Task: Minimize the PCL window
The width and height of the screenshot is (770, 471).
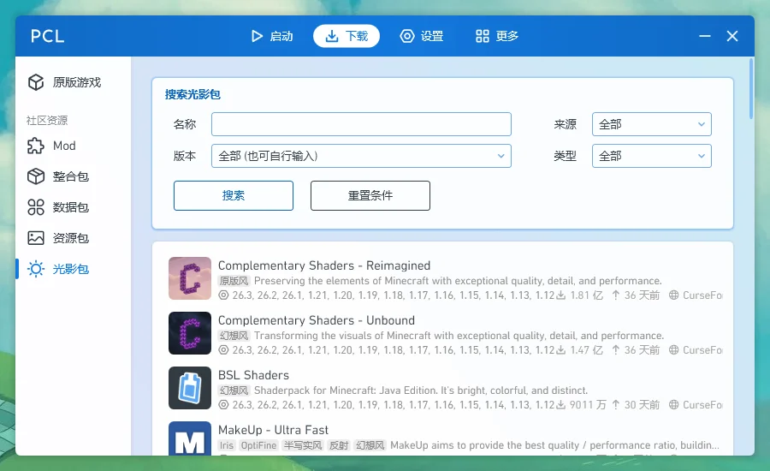Action: tap(705, 36)
